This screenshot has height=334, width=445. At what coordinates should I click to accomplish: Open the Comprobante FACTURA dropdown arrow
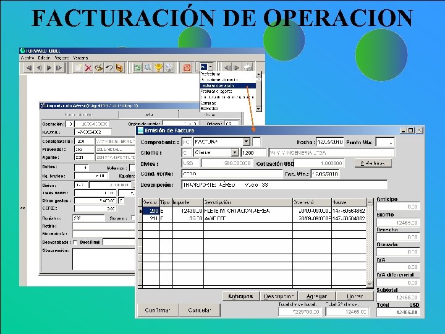click(247, 142)
